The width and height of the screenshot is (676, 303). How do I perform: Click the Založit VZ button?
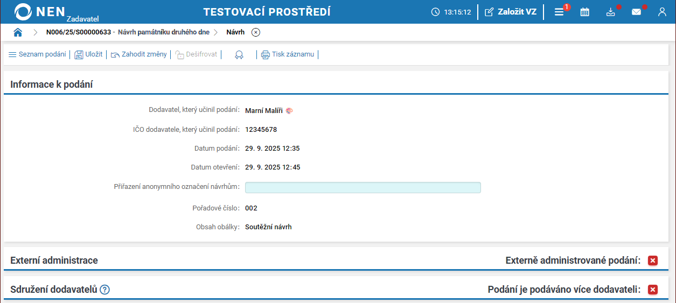[x=511, y=12]
